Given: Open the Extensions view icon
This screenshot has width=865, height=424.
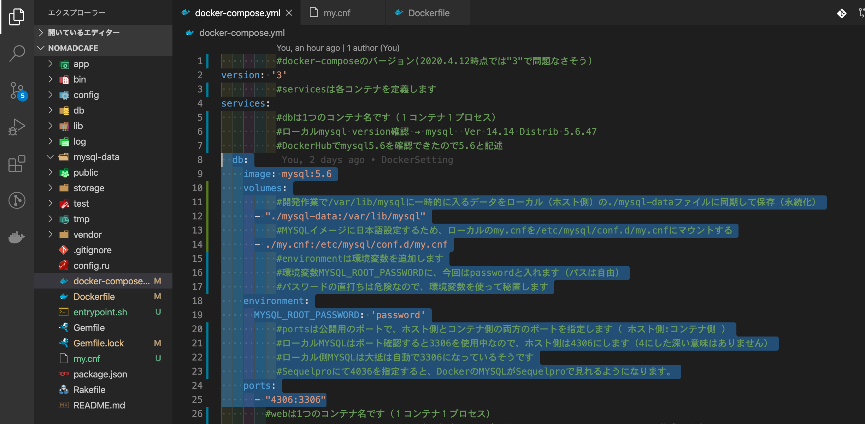Looking at the screenshot, I should [17, 164].
